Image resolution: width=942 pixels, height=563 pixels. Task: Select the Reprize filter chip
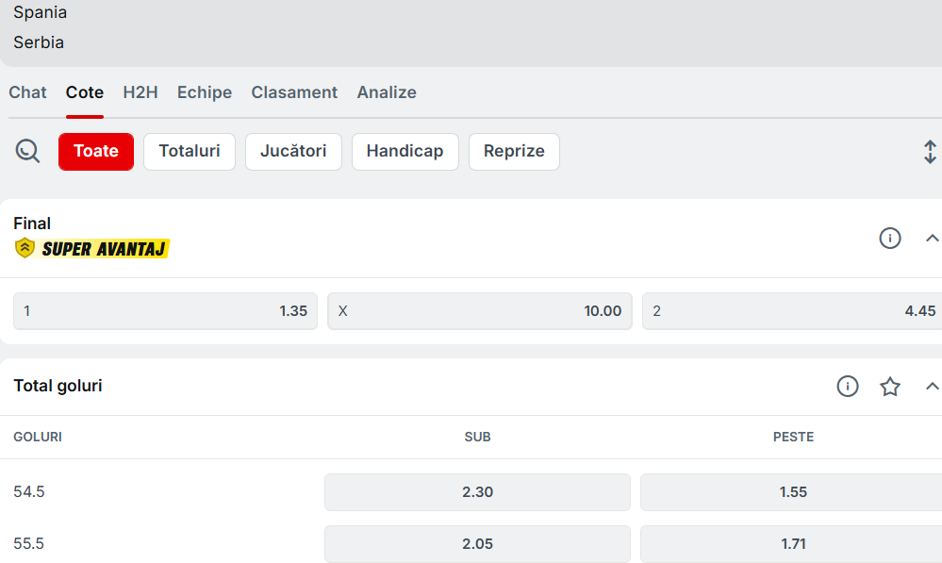click(514, 152)
